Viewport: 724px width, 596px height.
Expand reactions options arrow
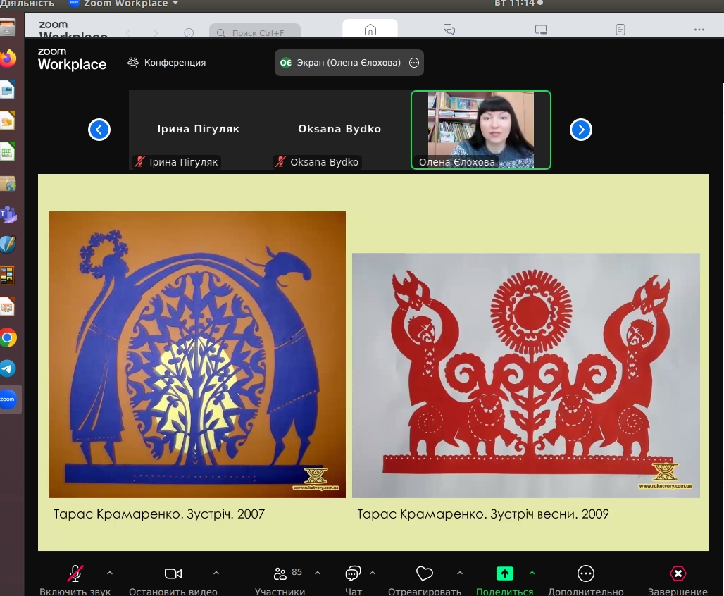point(460,573)
